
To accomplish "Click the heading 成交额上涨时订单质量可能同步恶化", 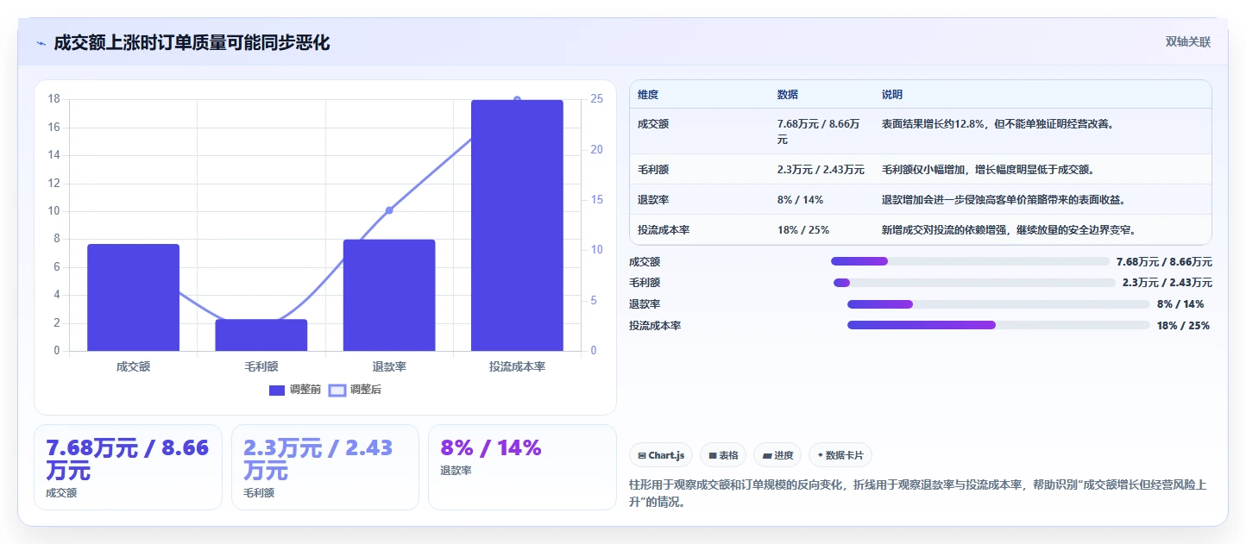I will tap(192, 43).
